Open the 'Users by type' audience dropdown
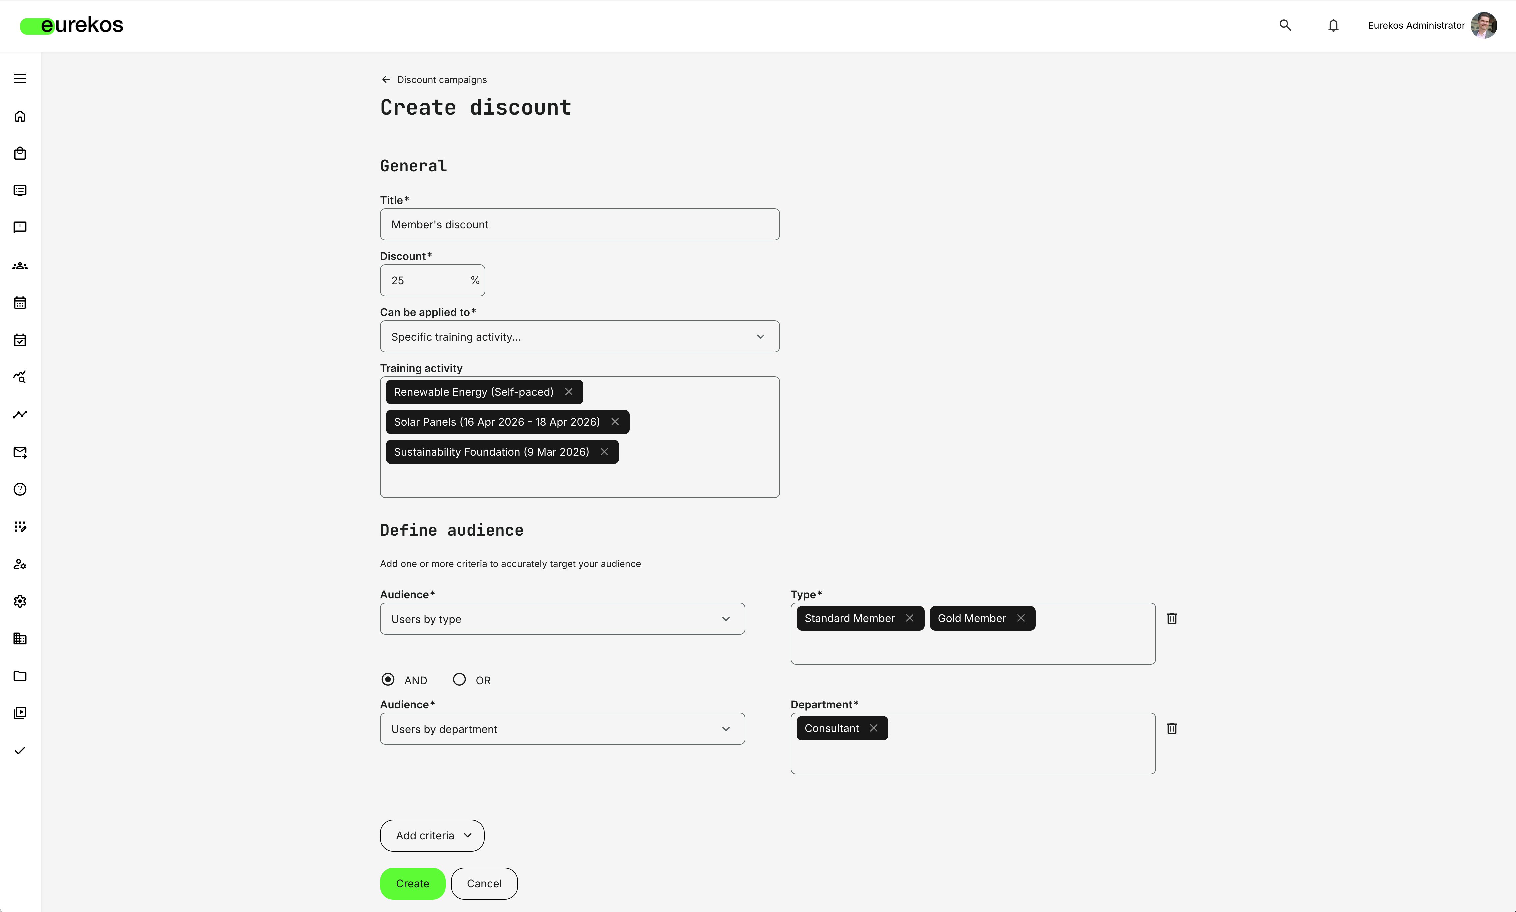Viewport: 1516px width, 912px height. tap(562, 618)
